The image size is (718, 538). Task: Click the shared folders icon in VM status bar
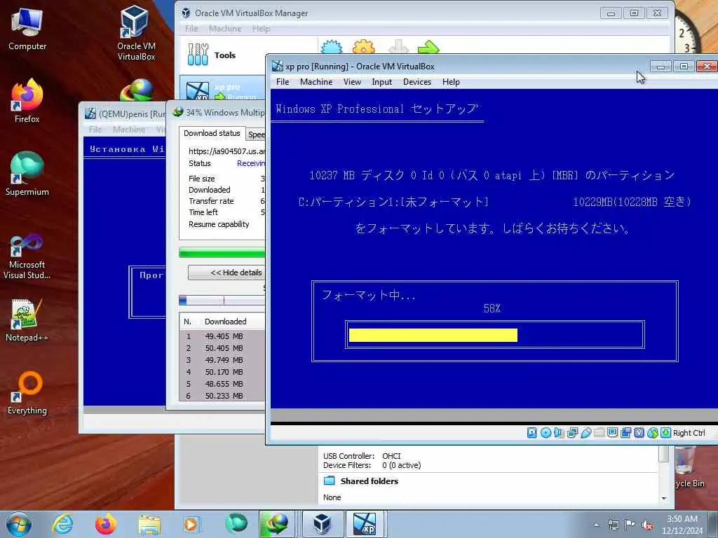pos(599,433)
